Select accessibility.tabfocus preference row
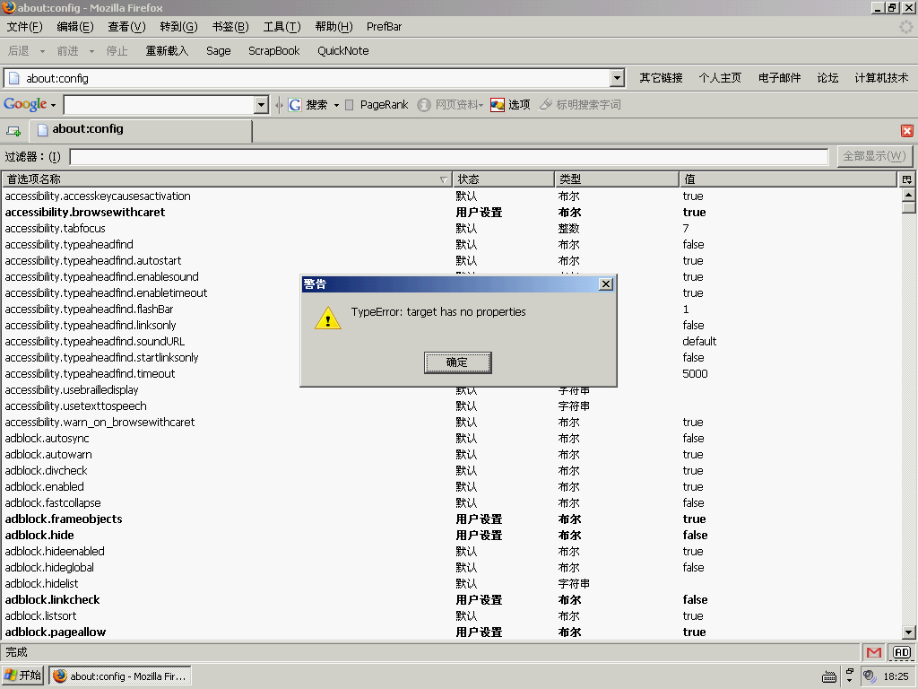The height and width of the screenshot is (689, 918). 451,229
